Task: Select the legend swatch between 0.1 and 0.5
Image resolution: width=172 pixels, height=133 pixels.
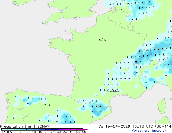Action: click(x=5, y=129)
